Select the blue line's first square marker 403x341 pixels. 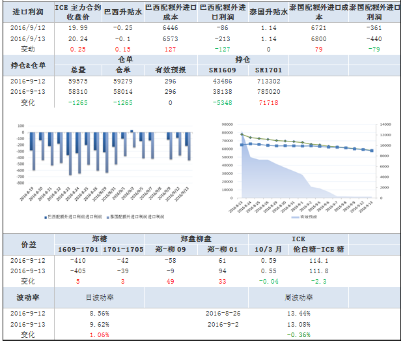coord(242,145)
